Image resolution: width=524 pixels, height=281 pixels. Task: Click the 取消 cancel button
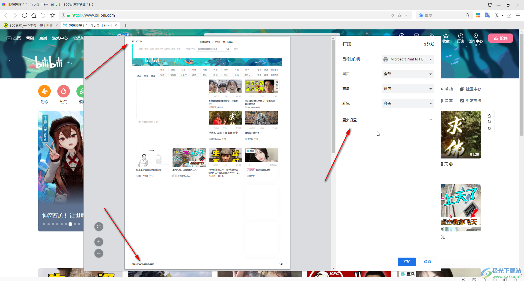click(427, 262)
